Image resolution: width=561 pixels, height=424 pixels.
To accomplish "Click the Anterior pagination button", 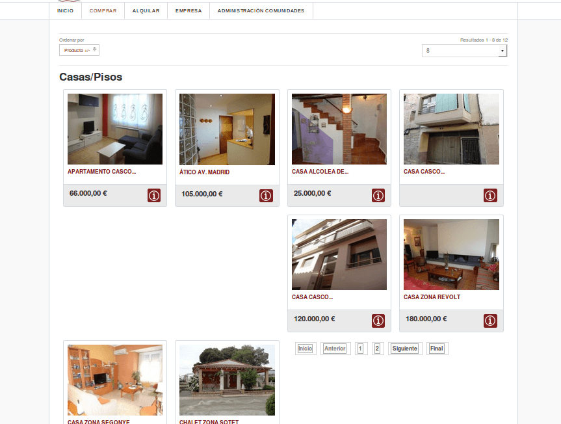I will [x=335, y=349].
